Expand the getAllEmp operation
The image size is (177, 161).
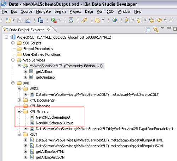point(25,71)
